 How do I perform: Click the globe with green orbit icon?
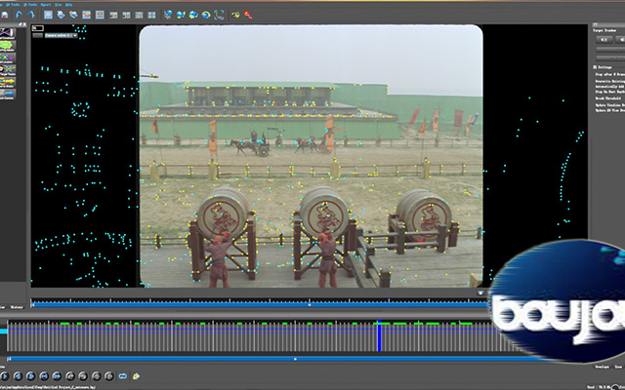(206, 16)
